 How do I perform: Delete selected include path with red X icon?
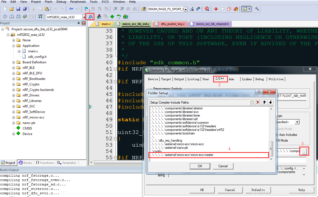click(x=258, y=102)
